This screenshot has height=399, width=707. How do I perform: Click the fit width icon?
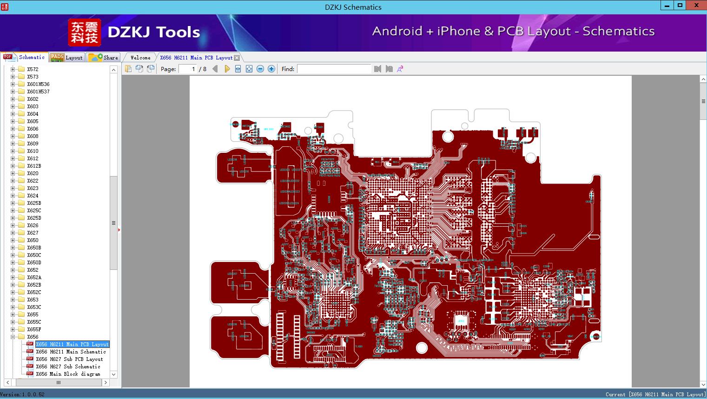pyautogui.click(x=238, y=69)
